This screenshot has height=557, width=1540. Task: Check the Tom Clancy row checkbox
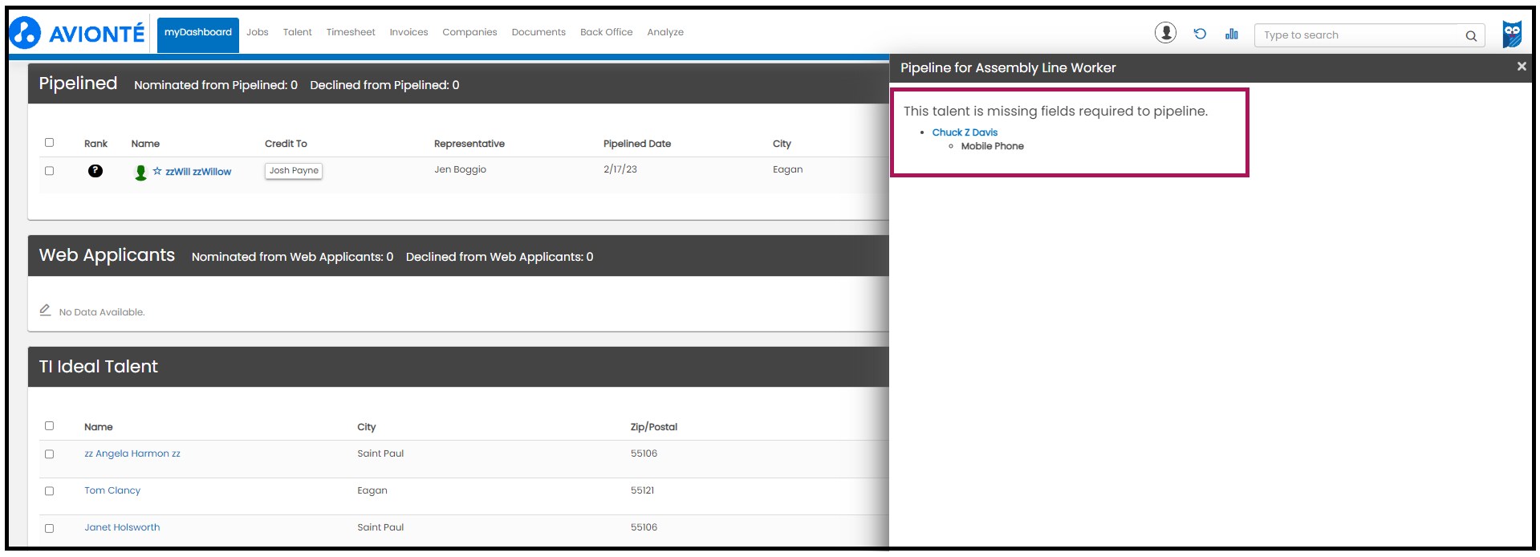(x=50, y=491)
